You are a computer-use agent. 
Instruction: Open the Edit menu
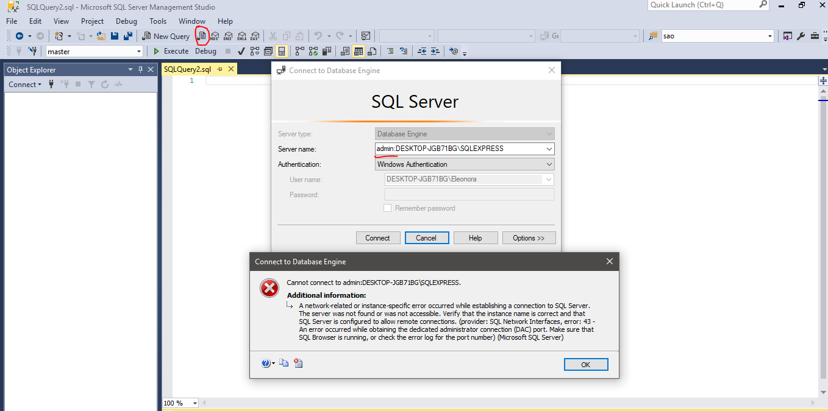pyautogui.click(x=35, y=21)
